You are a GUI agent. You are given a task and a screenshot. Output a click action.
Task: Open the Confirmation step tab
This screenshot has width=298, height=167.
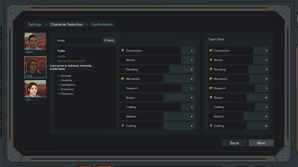tap(102, 24)
